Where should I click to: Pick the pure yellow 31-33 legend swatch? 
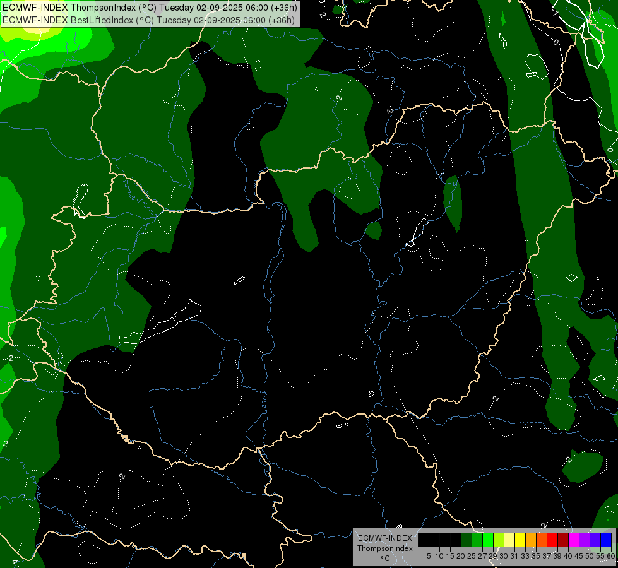point(520,540)
